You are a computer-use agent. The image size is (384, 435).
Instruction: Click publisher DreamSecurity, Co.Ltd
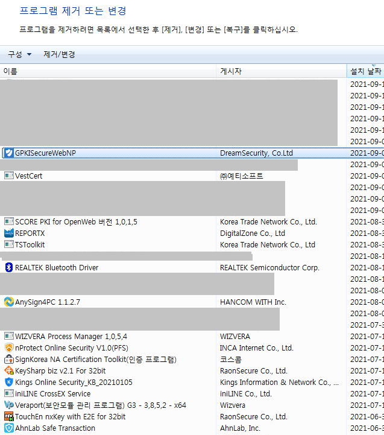[x=256, y=153]
